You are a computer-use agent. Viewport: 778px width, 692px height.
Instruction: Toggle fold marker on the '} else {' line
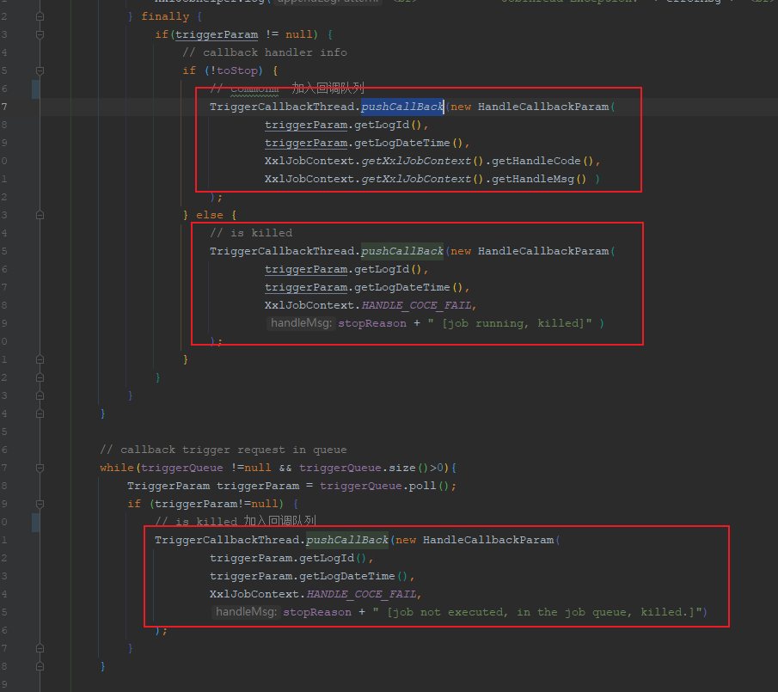click(40, 215)
